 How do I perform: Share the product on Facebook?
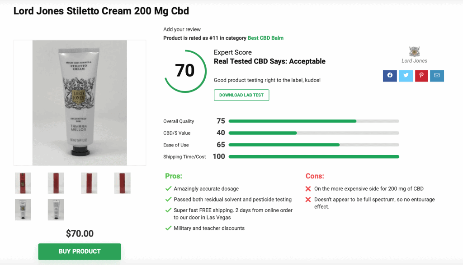(x=390, y=76)
